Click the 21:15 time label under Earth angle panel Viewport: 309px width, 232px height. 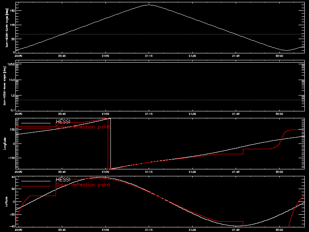tap(149, 56)
